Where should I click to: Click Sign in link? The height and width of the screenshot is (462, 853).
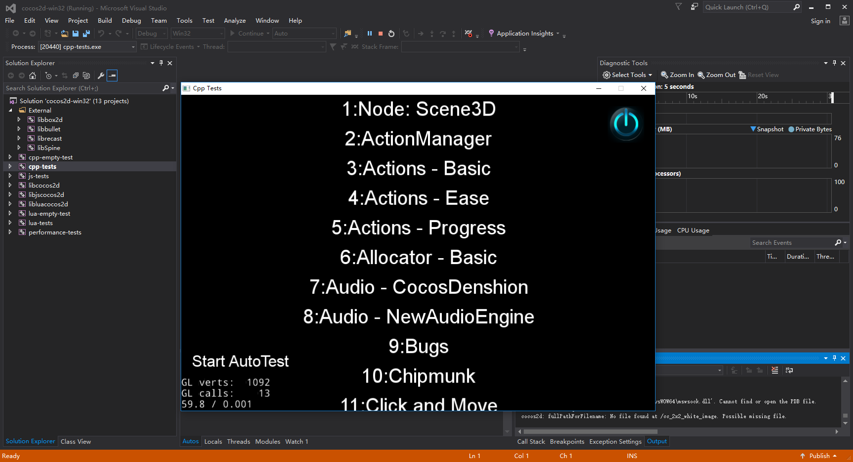click(x=820, y=21)
